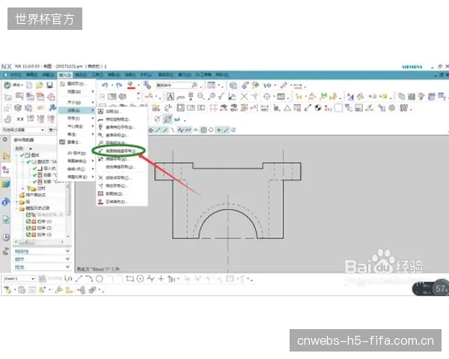Open the History clock sidebar tab

(6, 237)
